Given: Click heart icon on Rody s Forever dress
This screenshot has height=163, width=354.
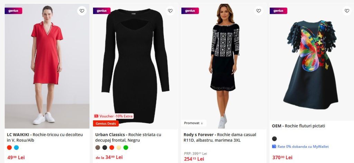Looking at the screenshot, I should [x=259, y=11].
